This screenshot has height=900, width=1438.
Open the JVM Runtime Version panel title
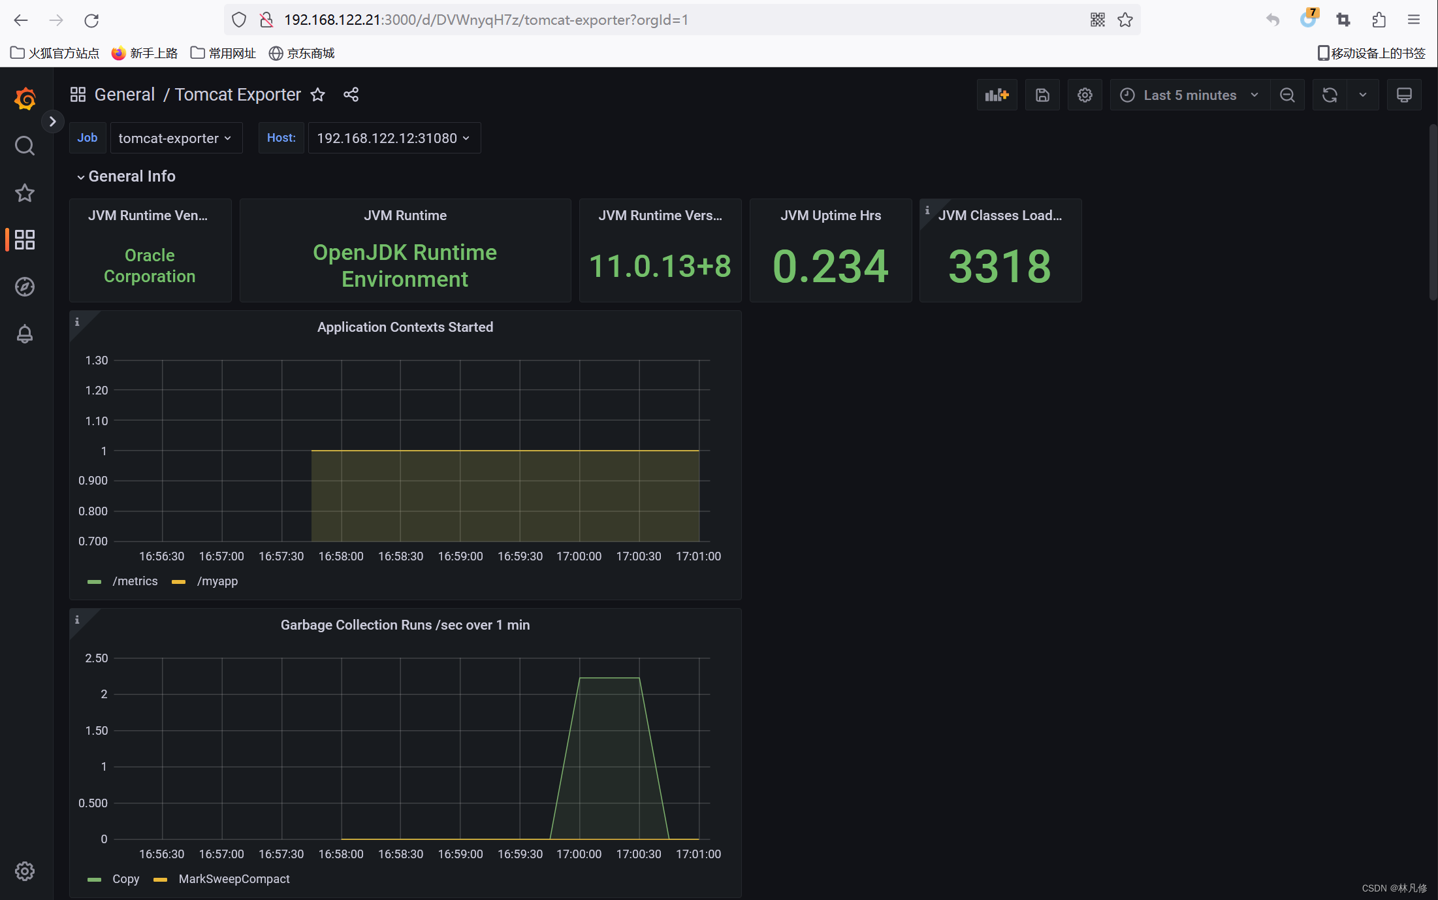pos(660,216)
